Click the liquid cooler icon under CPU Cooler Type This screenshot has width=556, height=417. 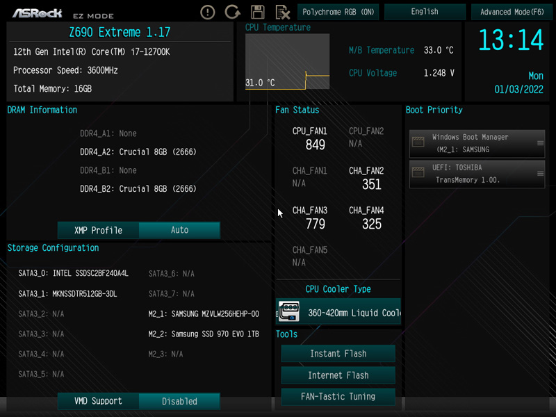click(289, 311)
